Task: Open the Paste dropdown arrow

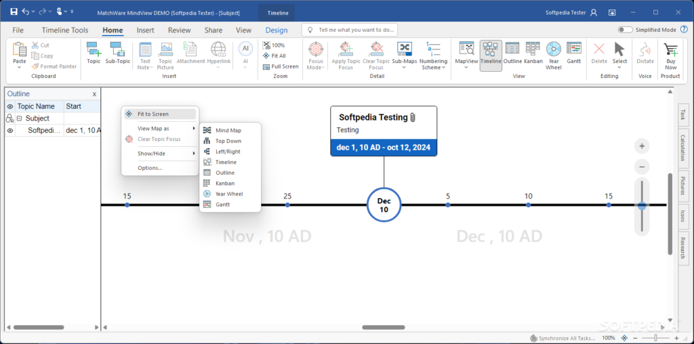Action: (20, 67)
